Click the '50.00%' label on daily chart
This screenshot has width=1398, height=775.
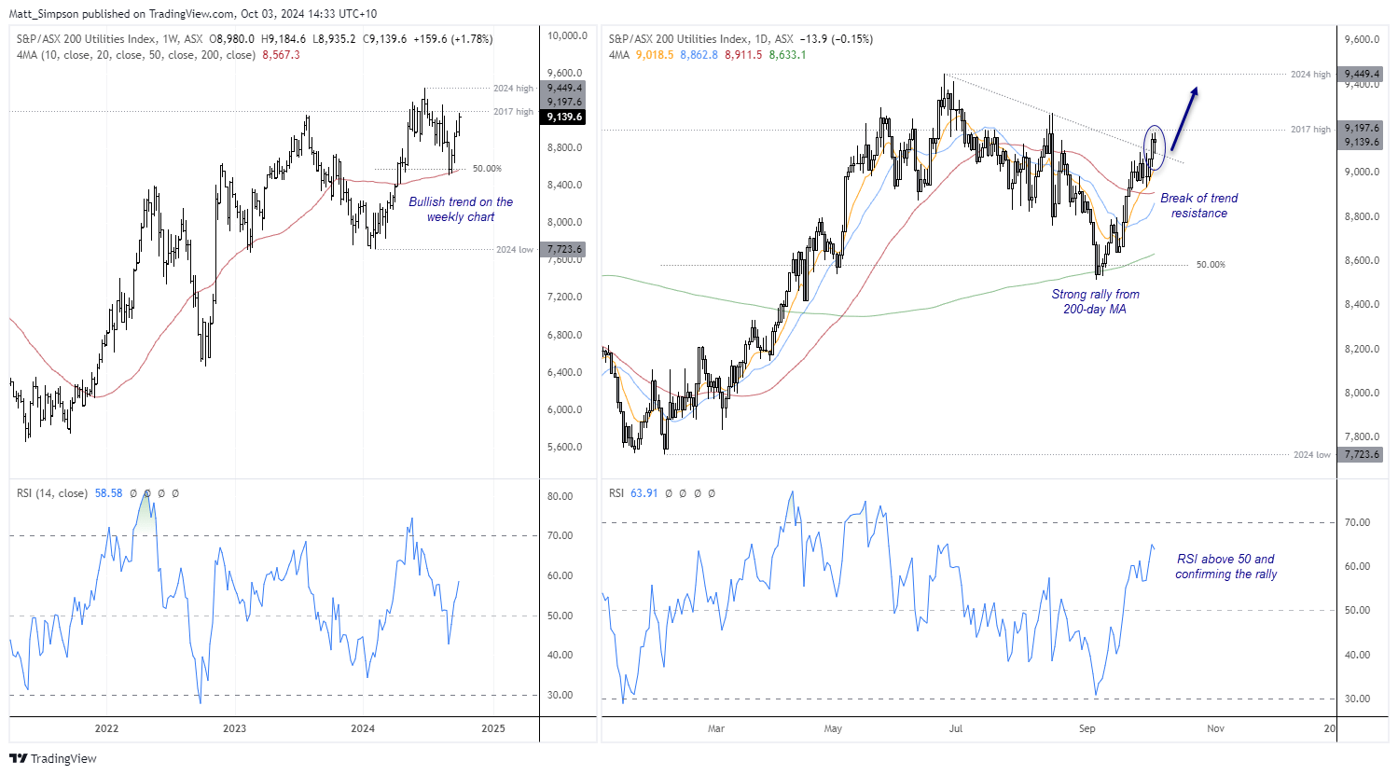(x=1211, y=265)
